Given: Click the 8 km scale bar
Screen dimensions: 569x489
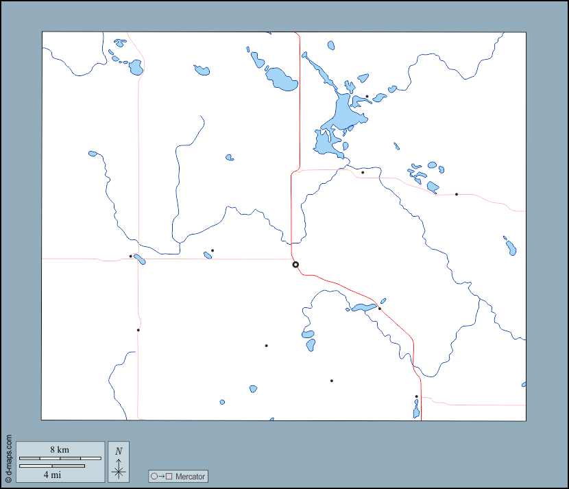Looking at the screenshot, I should click(x=59, y=457).
